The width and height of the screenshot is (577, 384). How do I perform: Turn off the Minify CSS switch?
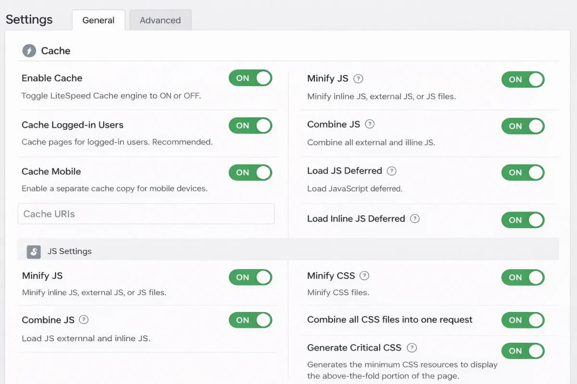pos(523,277)
